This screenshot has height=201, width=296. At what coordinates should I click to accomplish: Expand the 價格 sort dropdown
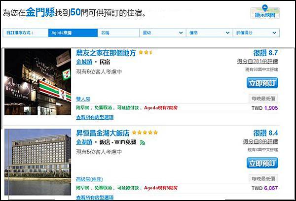(x=210, y=33)
